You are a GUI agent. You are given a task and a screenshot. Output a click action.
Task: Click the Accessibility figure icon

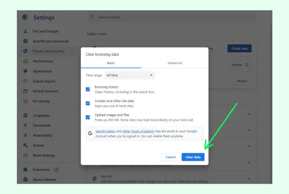(25, 135)
